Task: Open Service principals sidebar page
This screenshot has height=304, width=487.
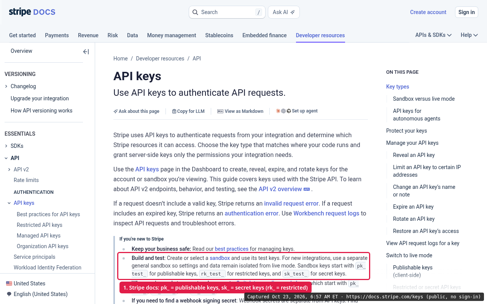Action: click(35, 257)
